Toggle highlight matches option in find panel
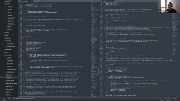Viewport: 180px width, 101px height. [14, 98]
